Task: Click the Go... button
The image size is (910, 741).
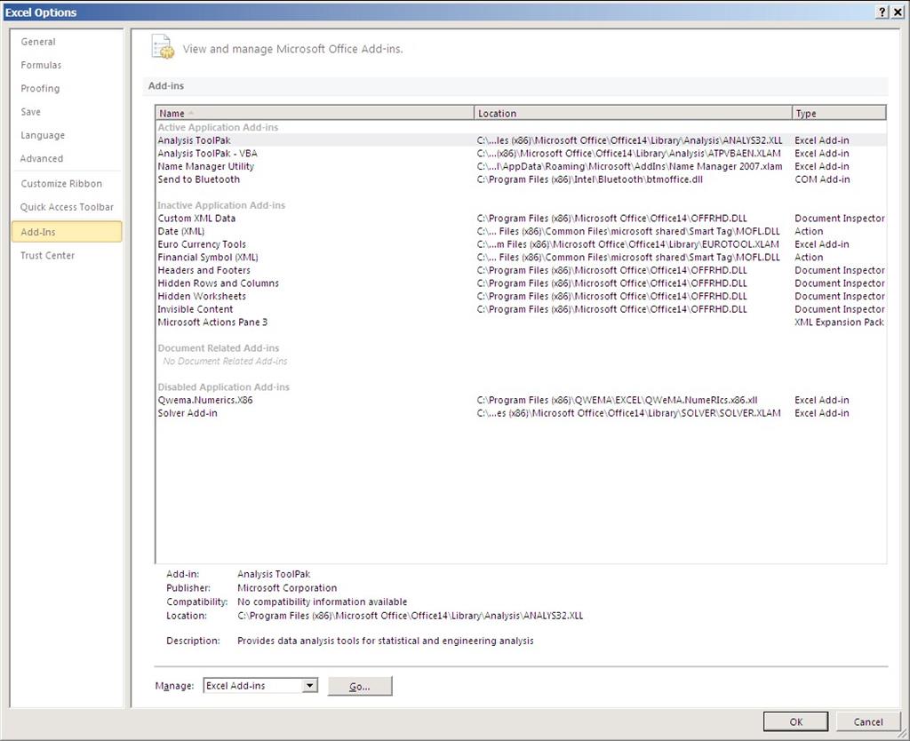Action: coord(360,686)
